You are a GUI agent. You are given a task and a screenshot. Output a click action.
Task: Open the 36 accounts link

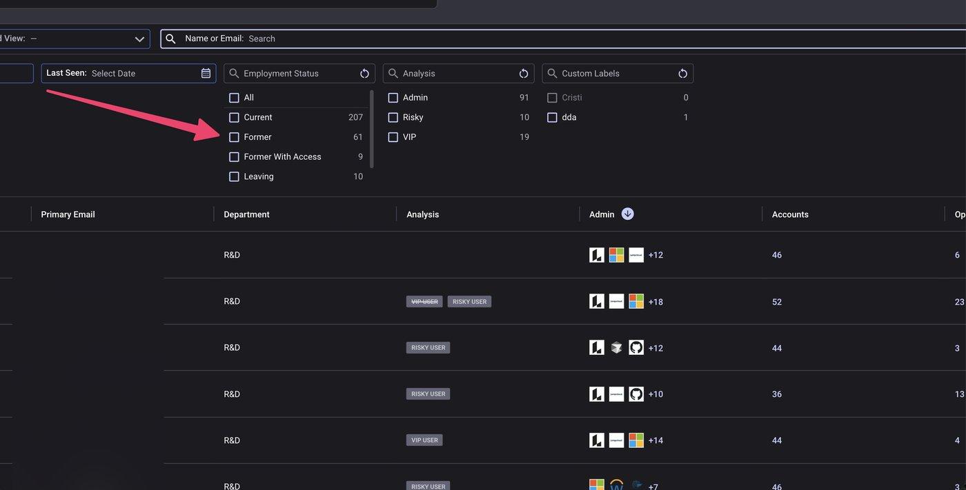pos(777,394)
